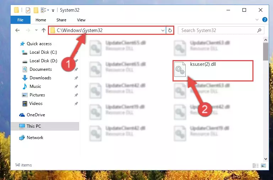This screenshot has height=180, width=273.
Task: Click the address bar path C:\Windows\System32
Action: 80,30
